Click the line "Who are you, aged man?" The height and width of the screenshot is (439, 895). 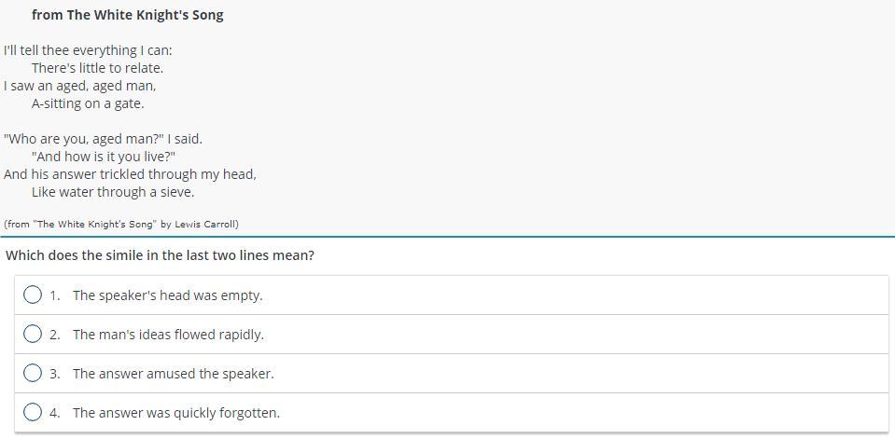(103, 139)
